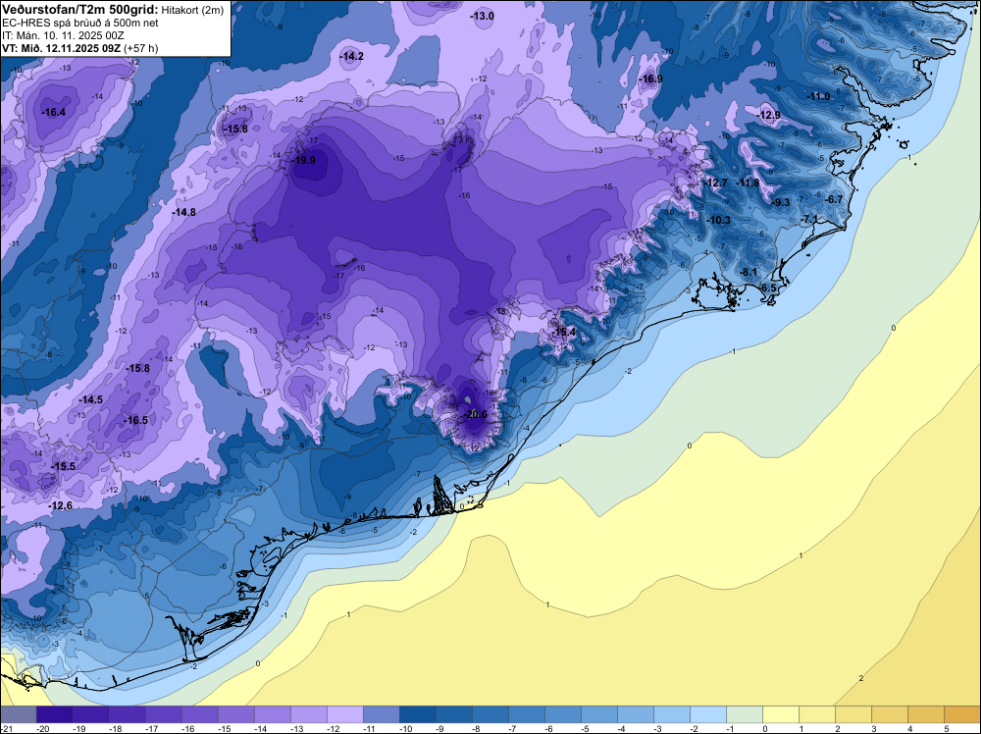Viewport: 981px width, 734px height.
Task: Click the -9.3 temperature label
Action: point(781,203)
